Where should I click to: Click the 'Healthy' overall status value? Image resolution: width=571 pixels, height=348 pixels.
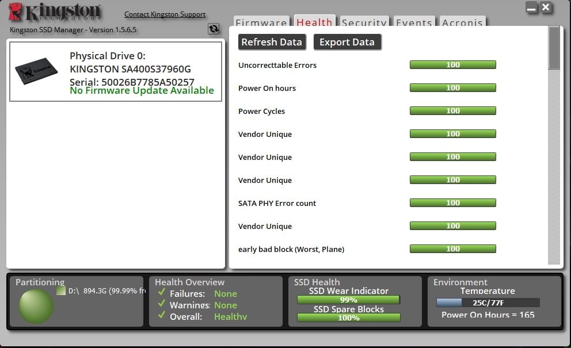tap(230, 317)
